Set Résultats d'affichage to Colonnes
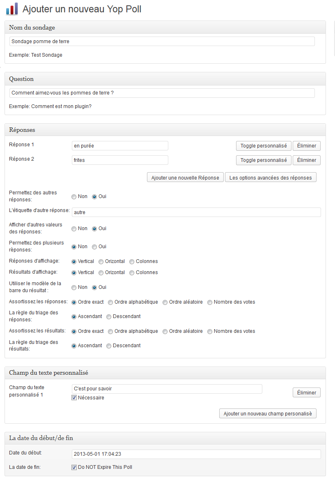335x482 pixels. 132,273
